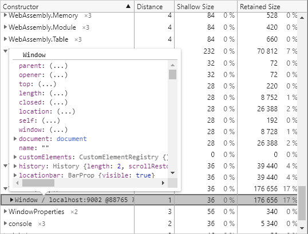Evaluate the closed getter (...)
Viewport: 308px width, 234px height.
pyautogui.click(x=58, y=102)
